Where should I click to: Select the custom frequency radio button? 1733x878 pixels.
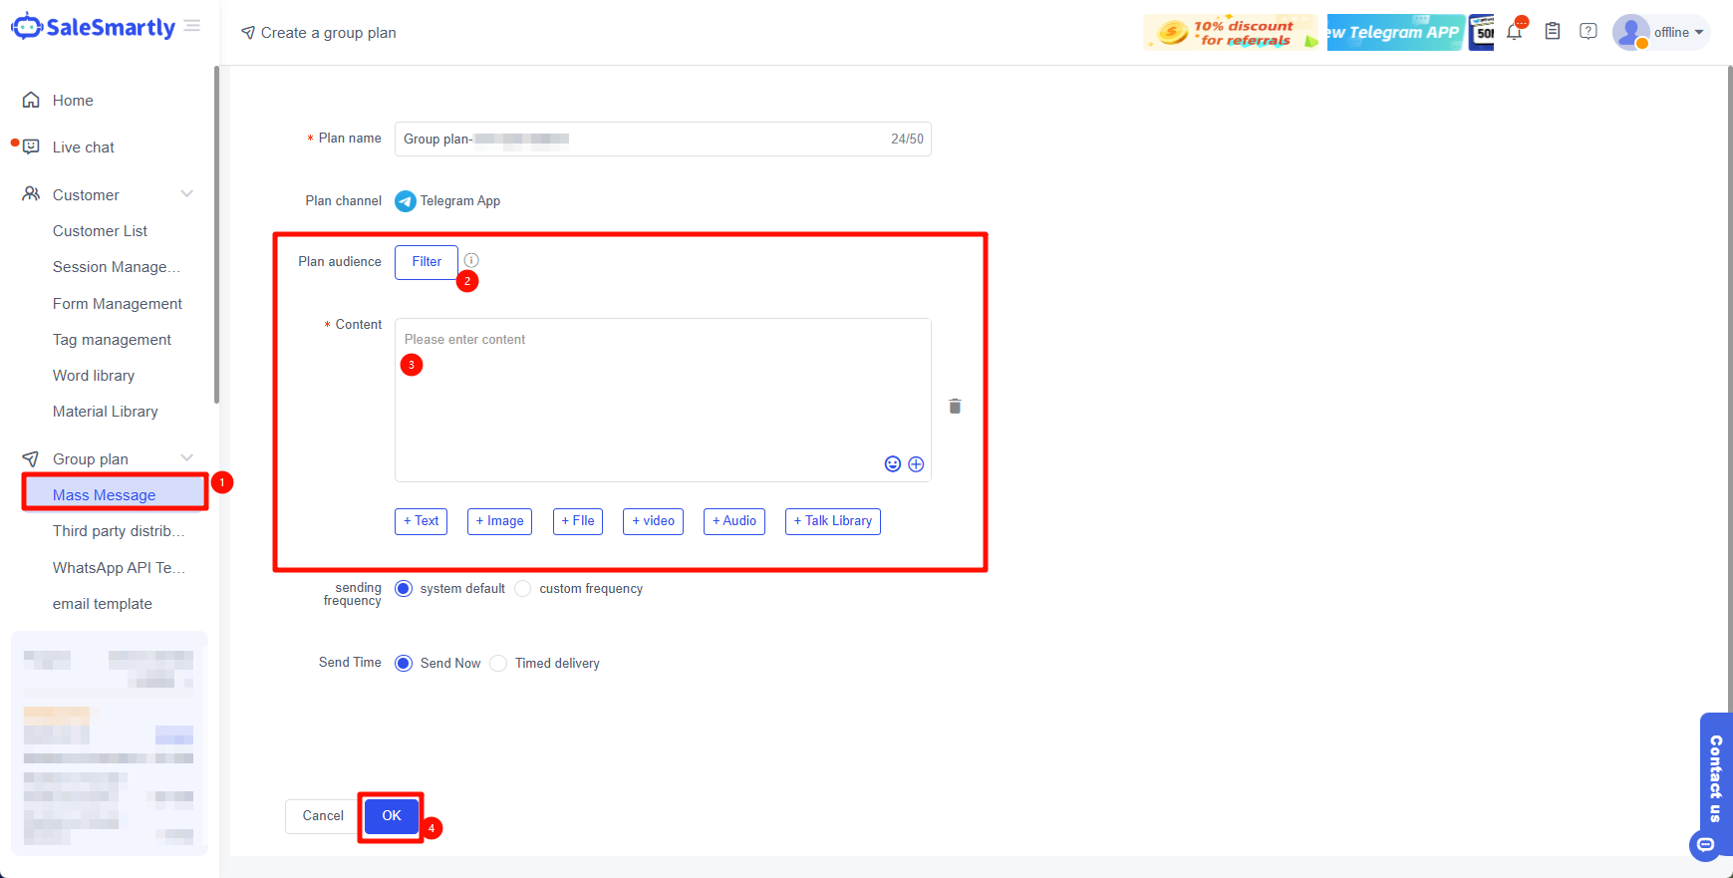pos(523,589)
